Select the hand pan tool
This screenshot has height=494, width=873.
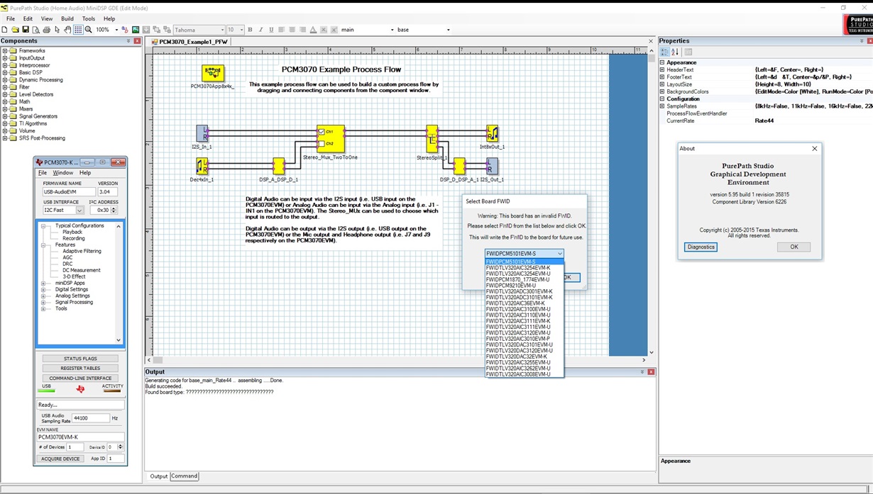[x=67, y=30]
